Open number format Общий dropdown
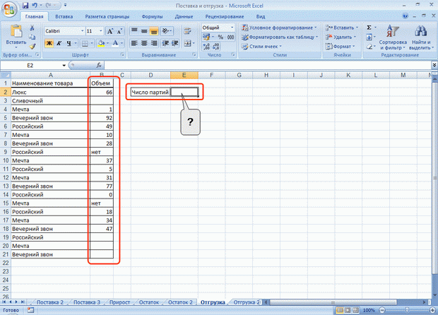Image resolution: width=438 pixels, height=315 pixels. (232, 28)
